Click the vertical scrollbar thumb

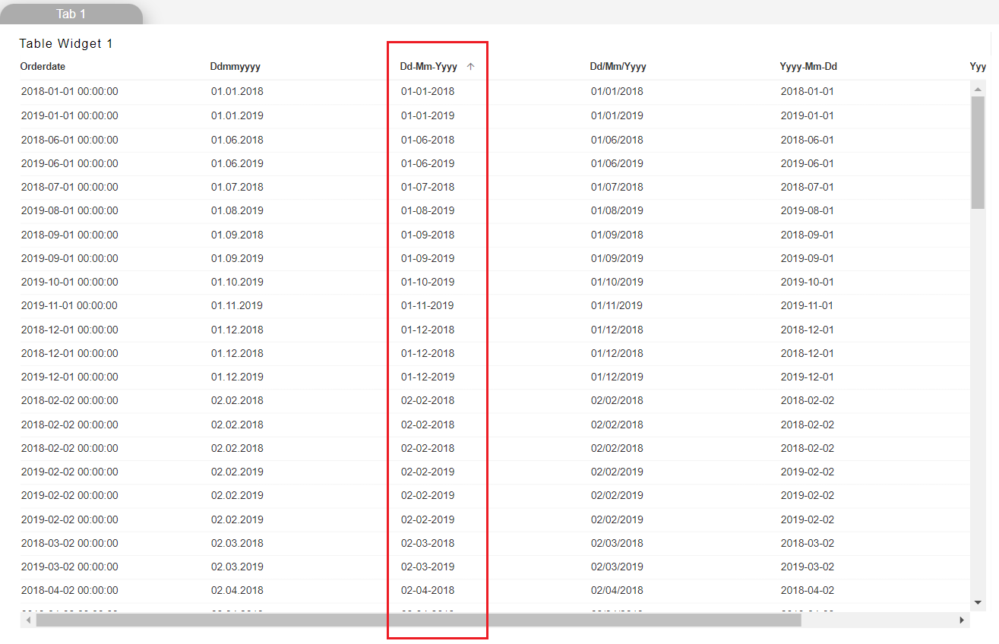[978, 152]
